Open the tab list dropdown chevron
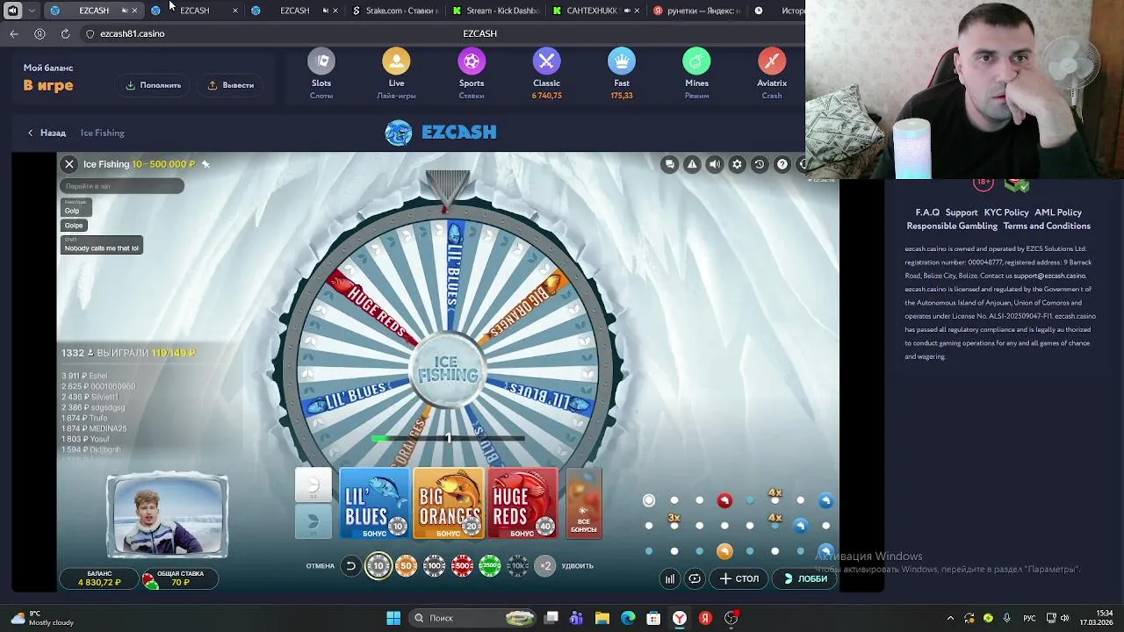This screenshot has height=632, width=1124. click(32, 11)
